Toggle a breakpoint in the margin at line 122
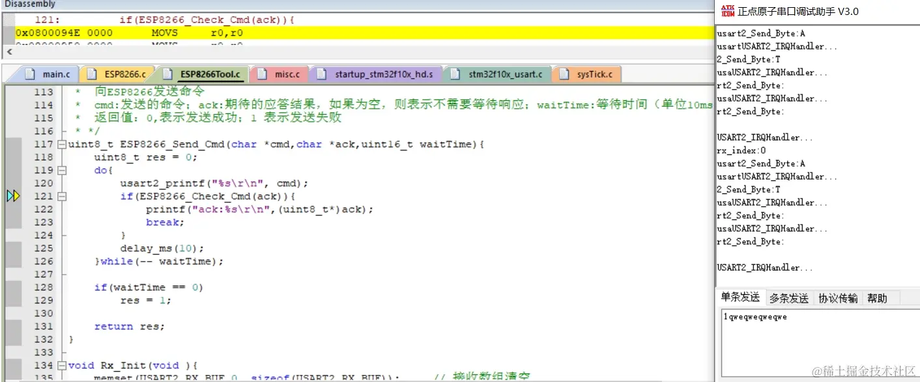This screenshot has width=920, height=382. click(13, 209)
